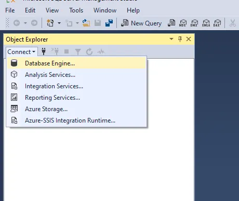This screenshot has height=201, width=239.
Task: Click the Database Engine Query icon
Action: pyautogui.click(x=171, y=23)
